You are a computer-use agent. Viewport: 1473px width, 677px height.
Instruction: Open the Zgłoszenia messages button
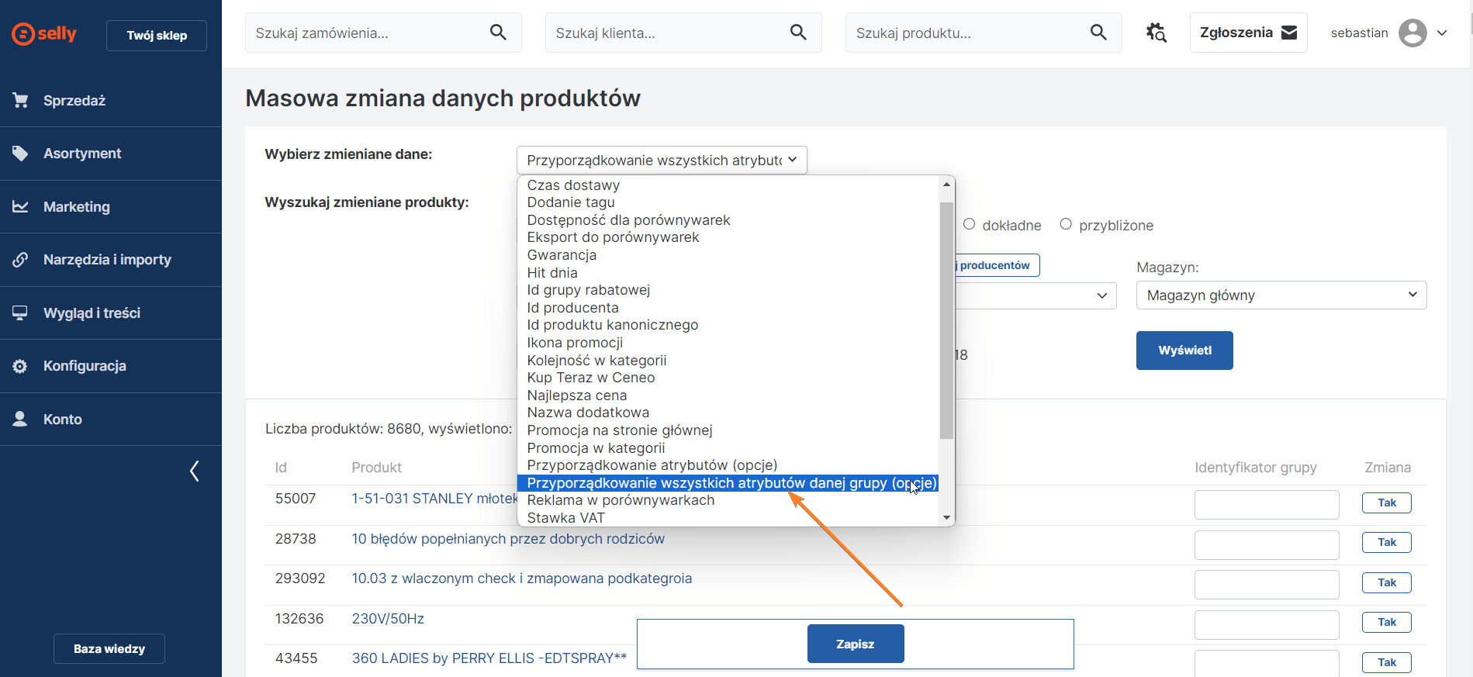1247,33
